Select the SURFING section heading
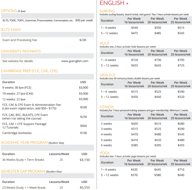This screenshot has width=192, height=190. click(x=107, y=11)
